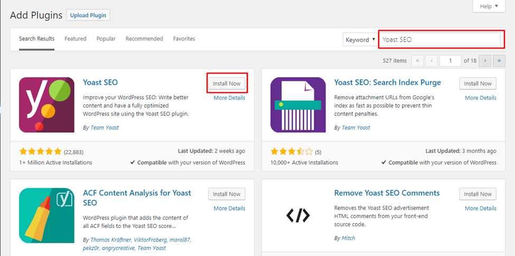The width and height of the screenshot is (515, 256).
Task: Click author link angrycreative
Action: pyautogui.click(x=118, y=248)
